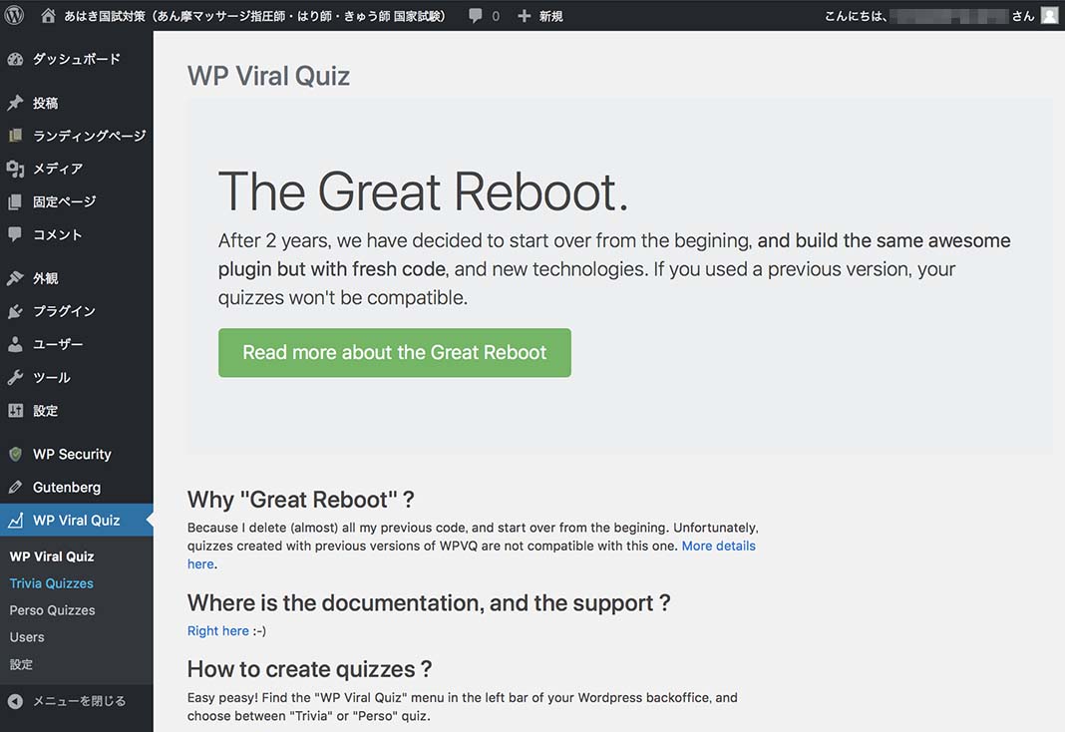Open the Users submenu under WP Viral Quiz
This screenshot has width=1065, height=732.
click(27, 637)
